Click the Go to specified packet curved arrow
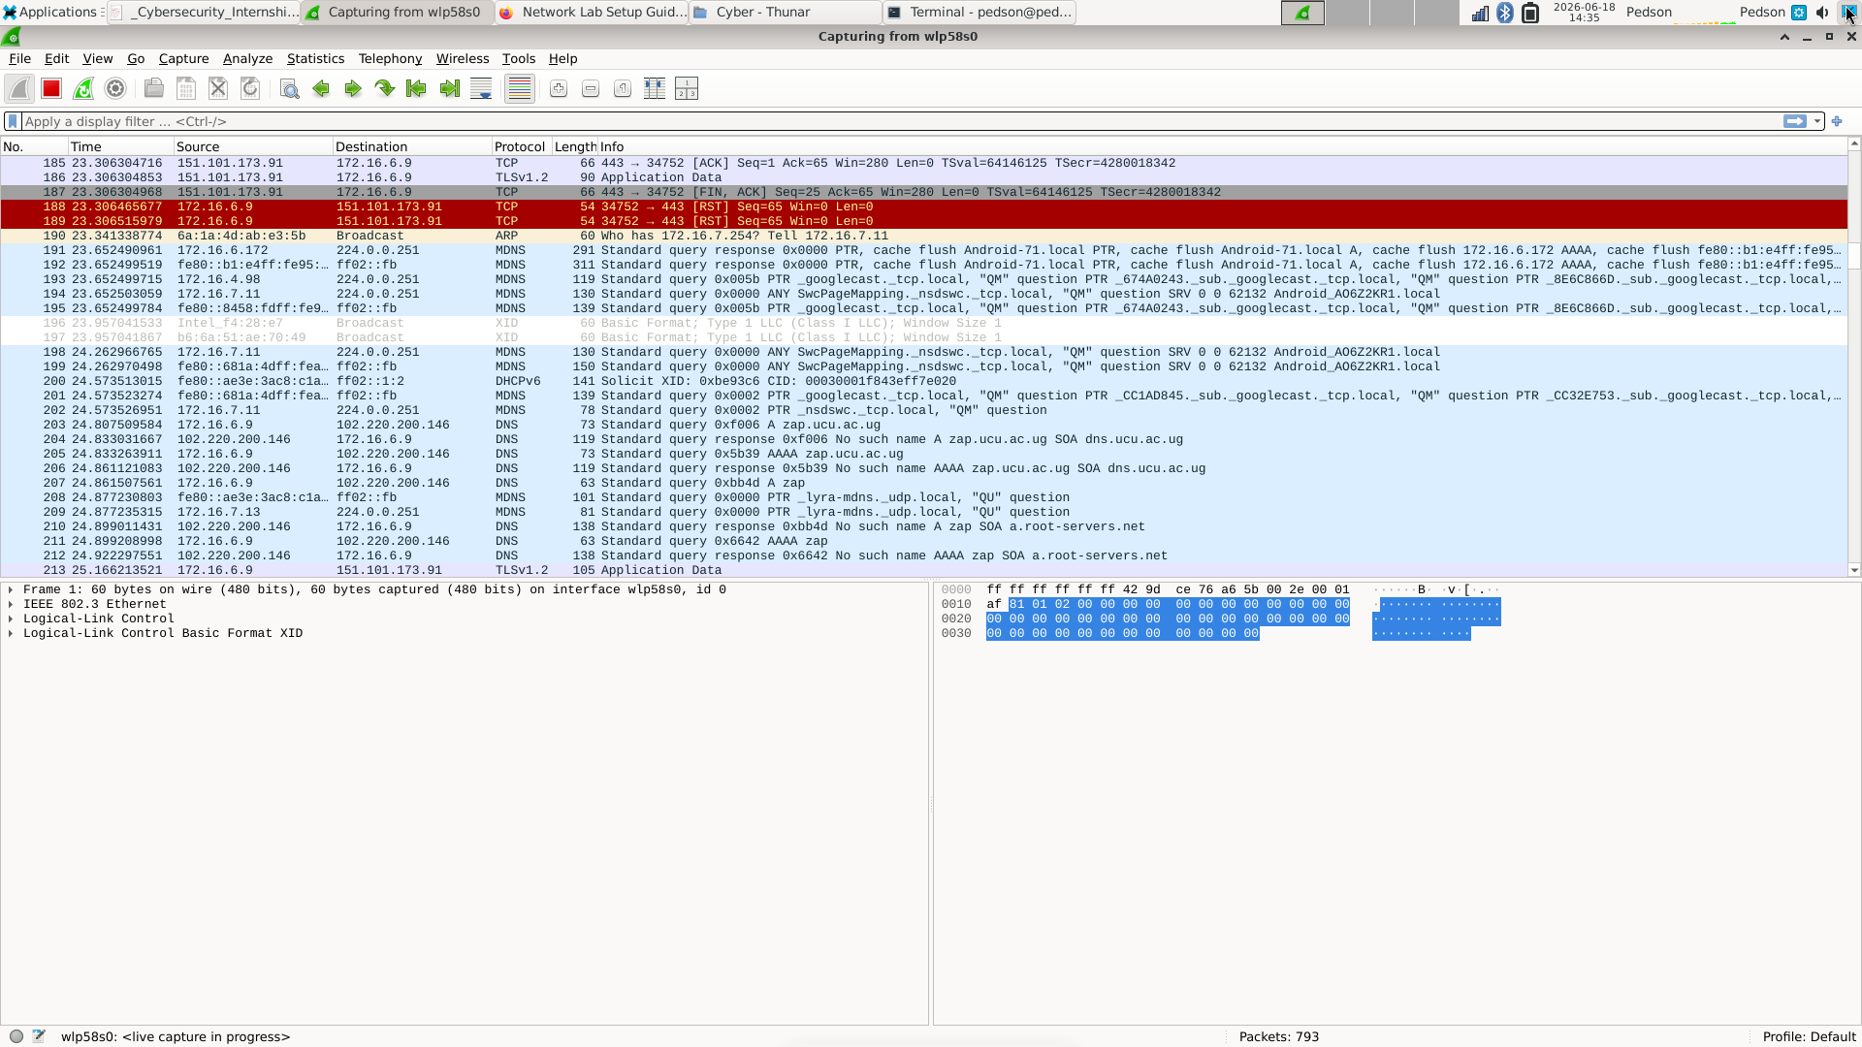 pos(385,89)
